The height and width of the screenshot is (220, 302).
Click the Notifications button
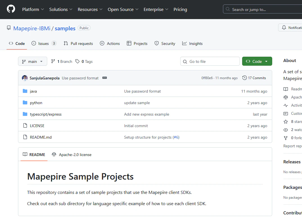point(290,27)
